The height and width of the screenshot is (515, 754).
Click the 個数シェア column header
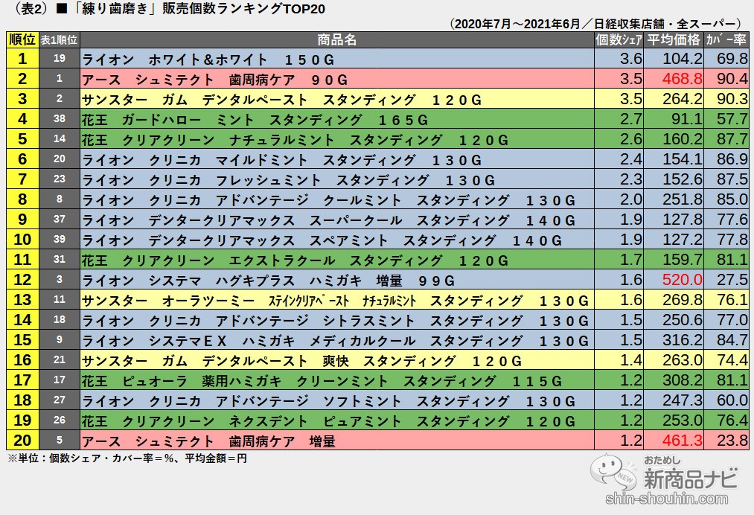(619, 40)
